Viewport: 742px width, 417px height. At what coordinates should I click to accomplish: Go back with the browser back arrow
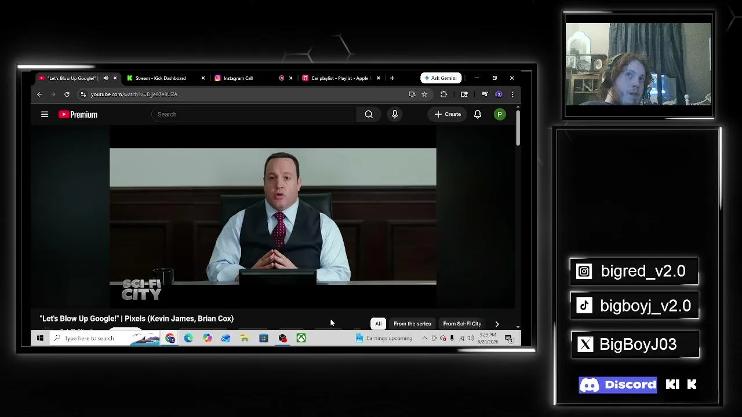click(39, 94)
